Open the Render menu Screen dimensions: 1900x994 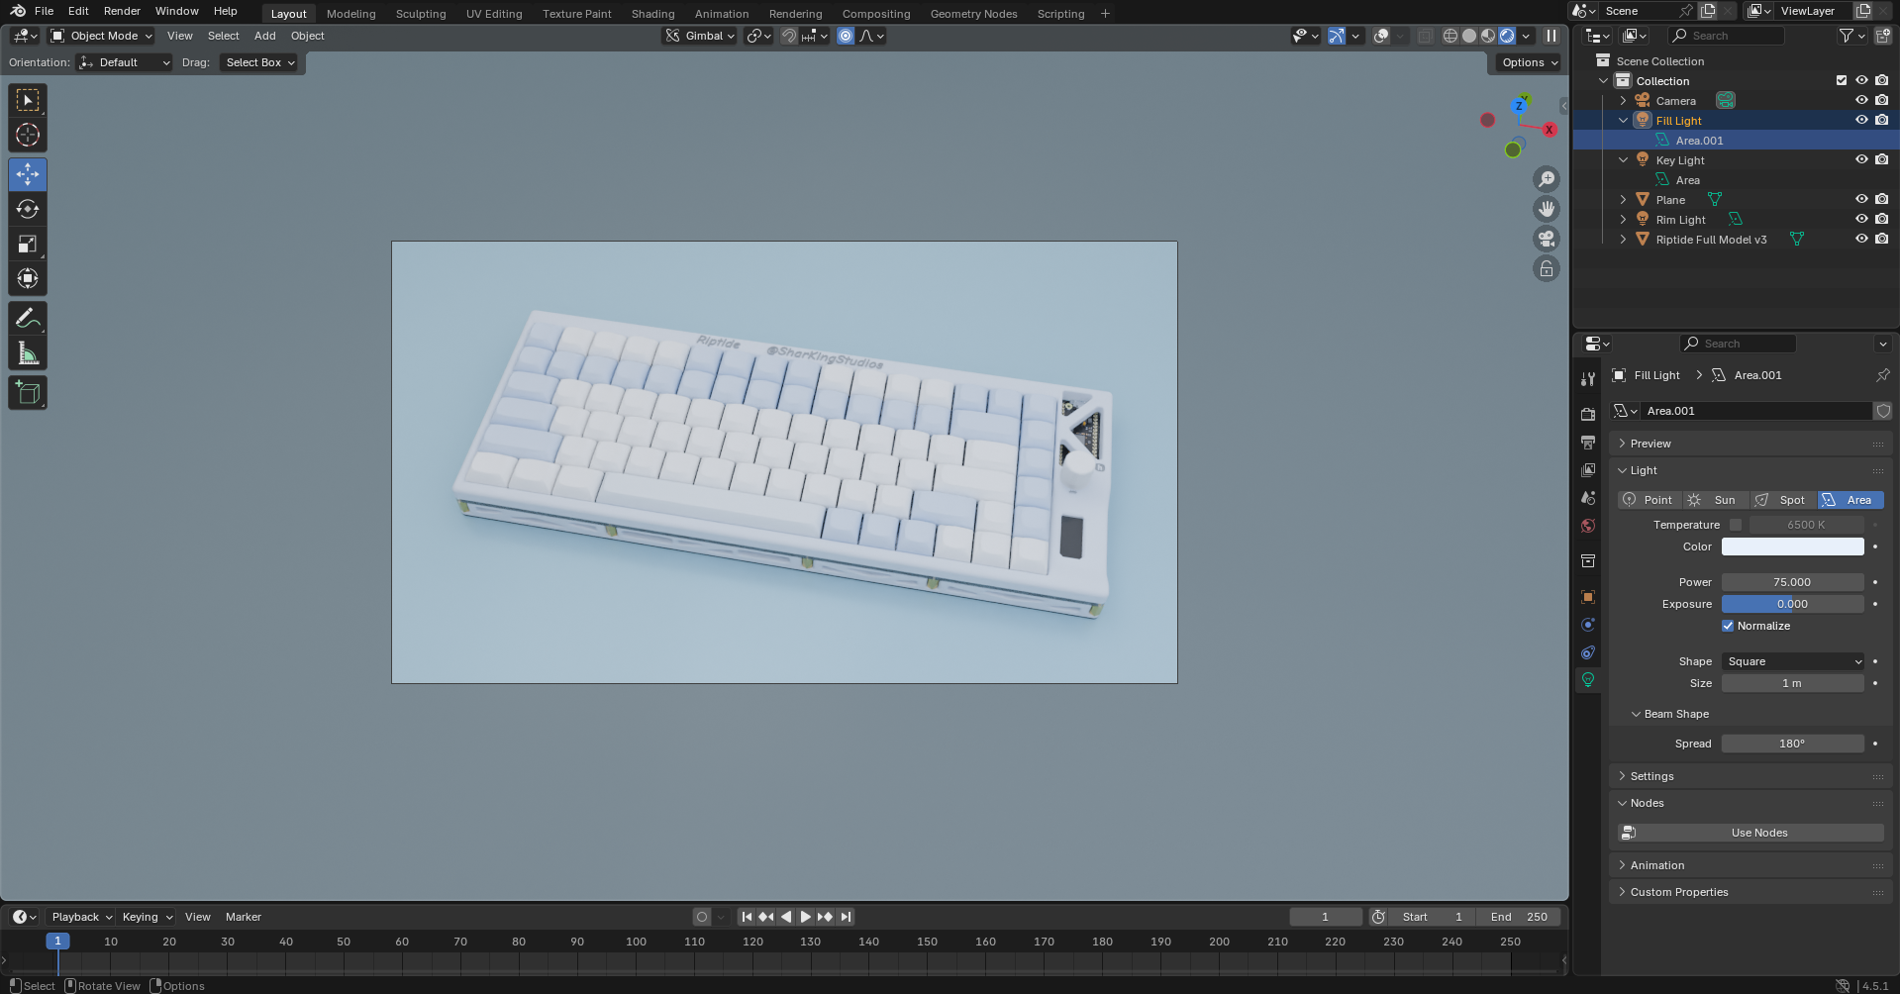[x=122, y=11]
